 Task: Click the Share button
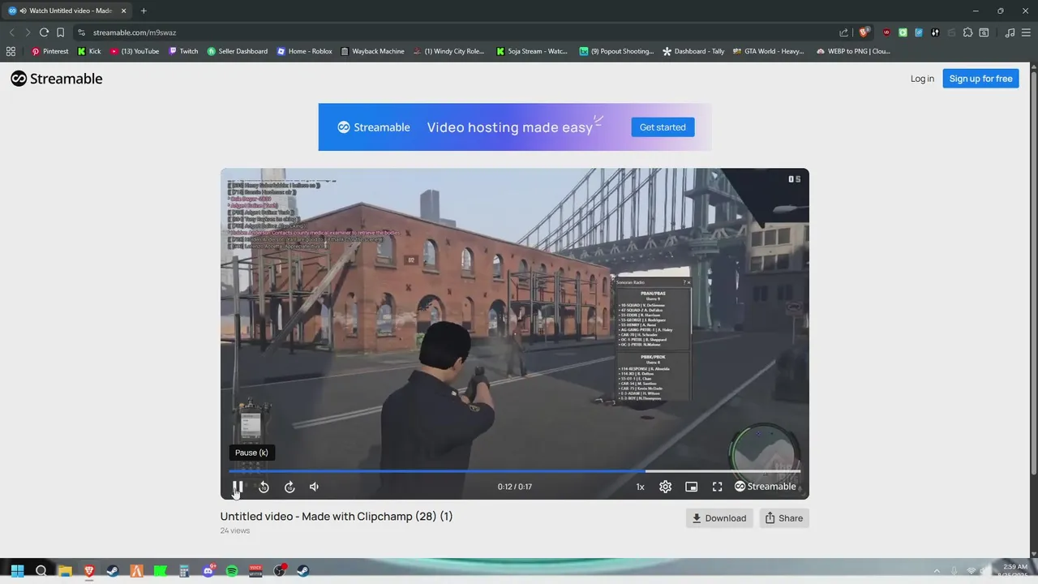pyautogui.click(x=784, y=518)
